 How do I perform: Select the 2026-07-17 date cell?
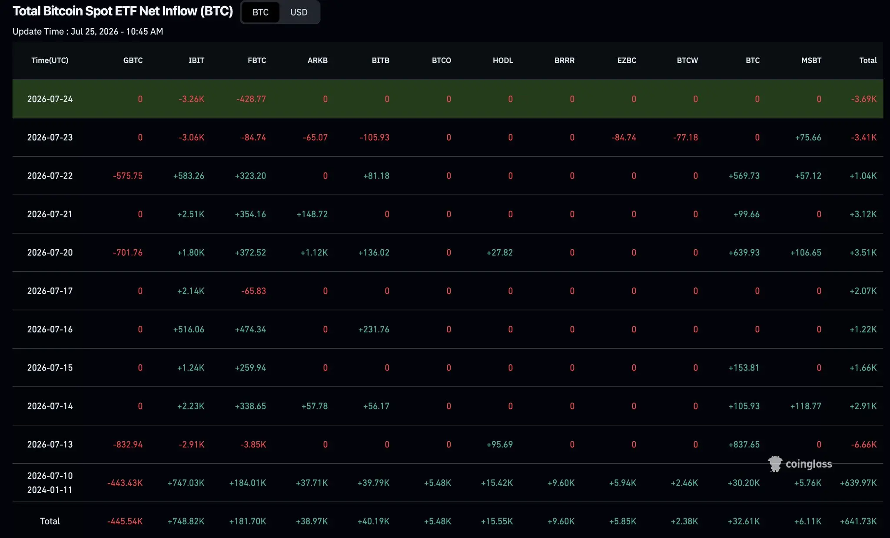(50, 291)
